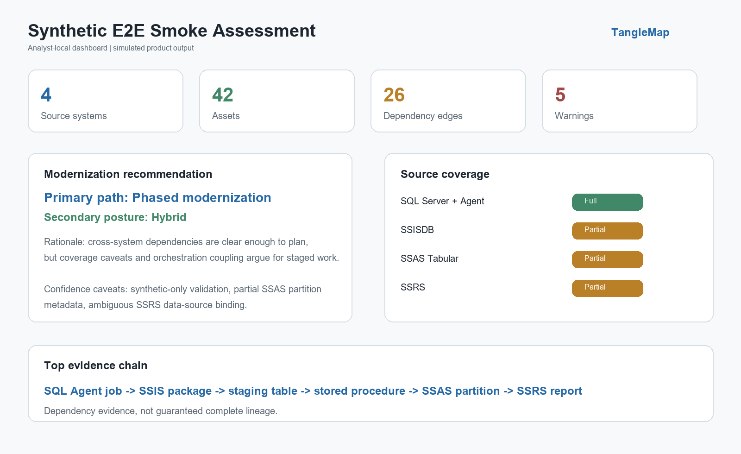Click the TangleMap brand link

[640, 32]
